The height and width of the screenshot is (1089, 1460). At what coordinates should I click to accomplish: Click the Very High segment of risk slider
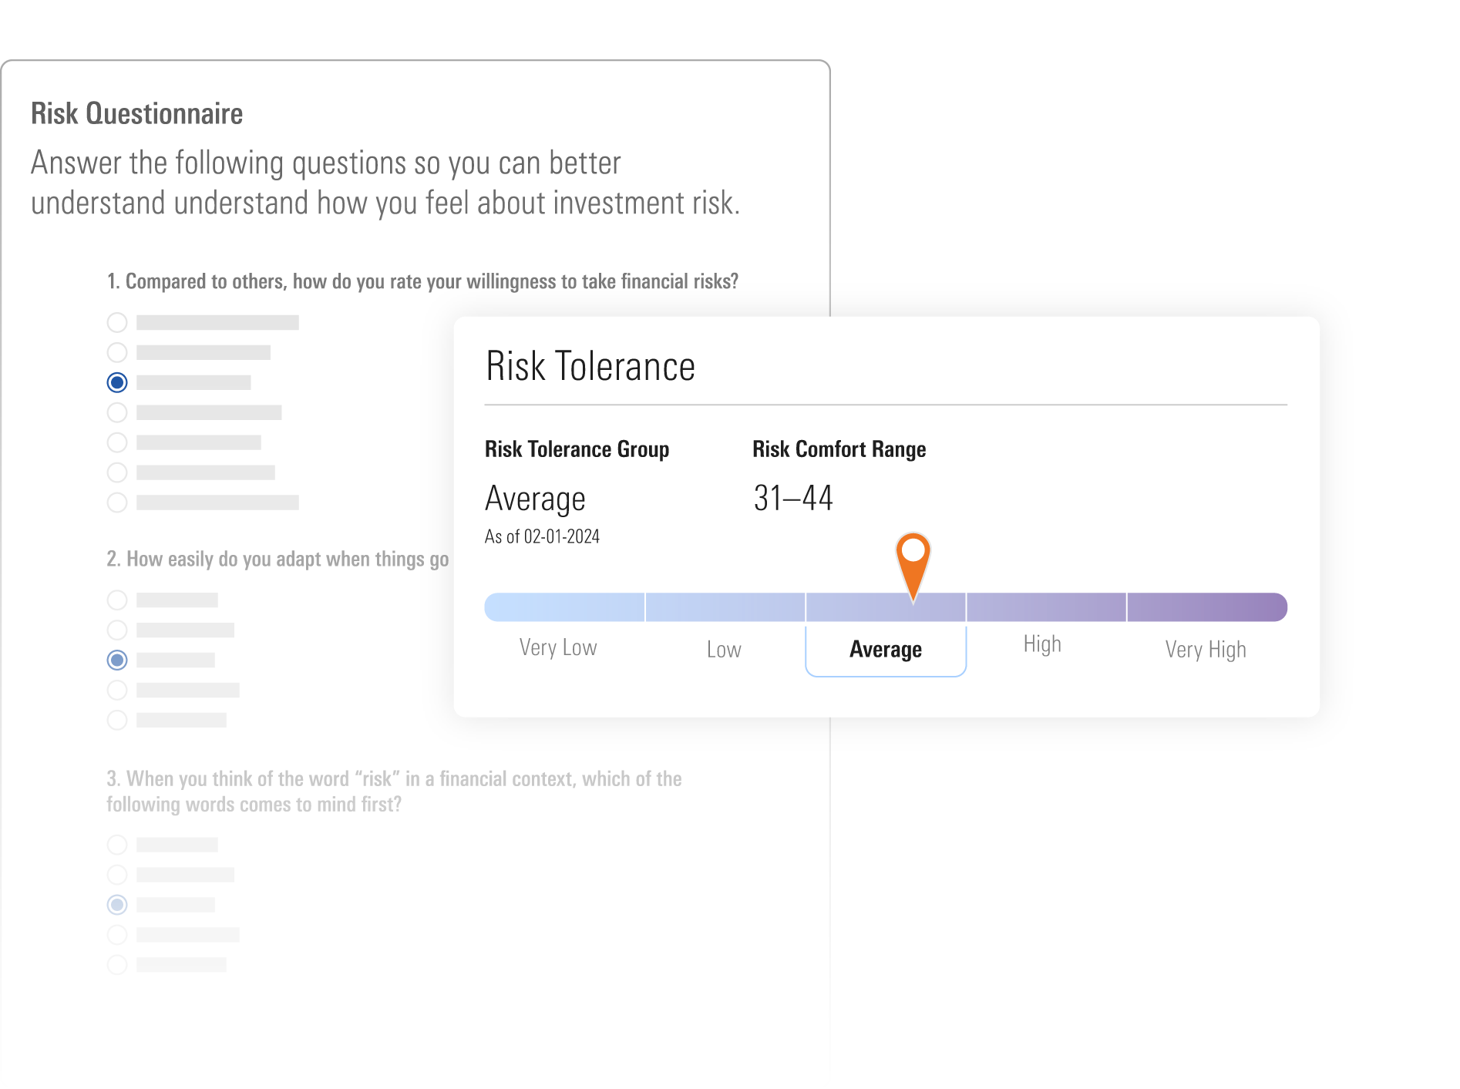click(x=1206, y=607)
